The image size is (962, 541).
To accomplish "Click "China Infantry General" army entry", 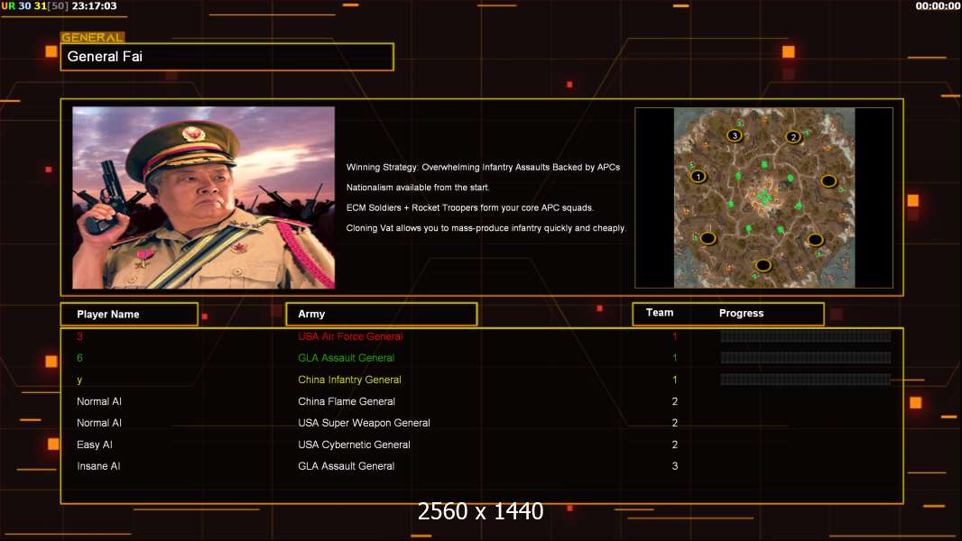I will pyautogui.click(x=350, y=380).
